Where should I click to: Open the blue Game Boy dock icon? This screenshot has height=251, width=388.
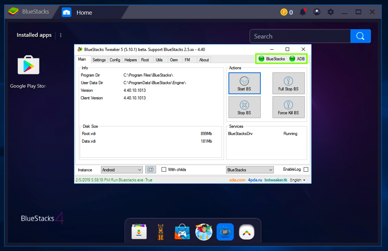[225, 232]
